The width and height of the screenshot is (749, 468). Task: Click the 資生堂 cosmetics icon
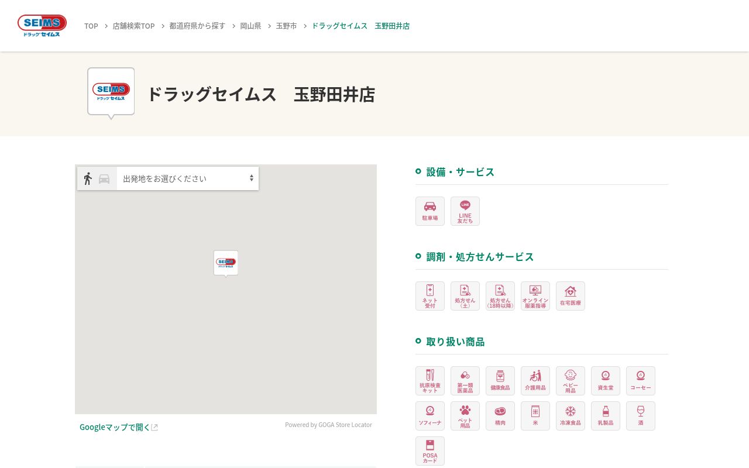coord(606,381)
